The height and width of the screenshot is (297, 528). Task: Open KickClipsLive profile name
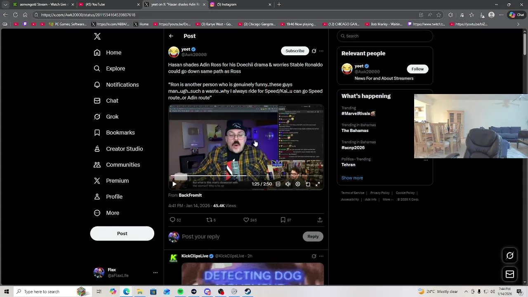pyautogui.click(x=195, y=256)
